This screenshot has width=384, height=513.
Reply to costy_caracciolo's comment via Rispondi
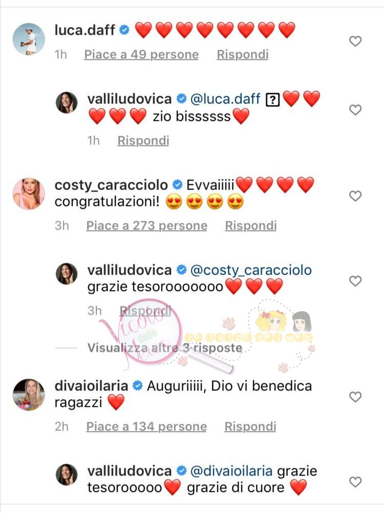click(251, 225)
